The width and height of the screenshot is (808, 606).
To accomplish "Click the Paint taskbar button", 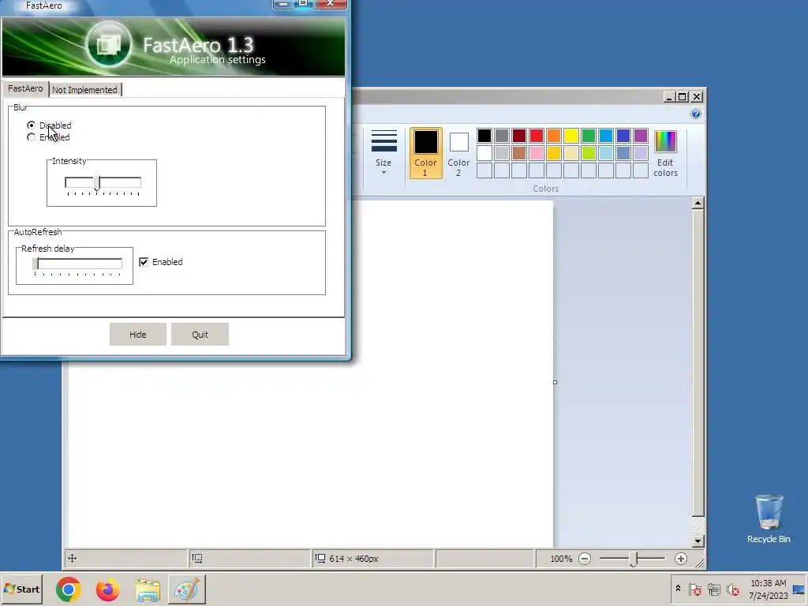I will [x=186, y=589].
